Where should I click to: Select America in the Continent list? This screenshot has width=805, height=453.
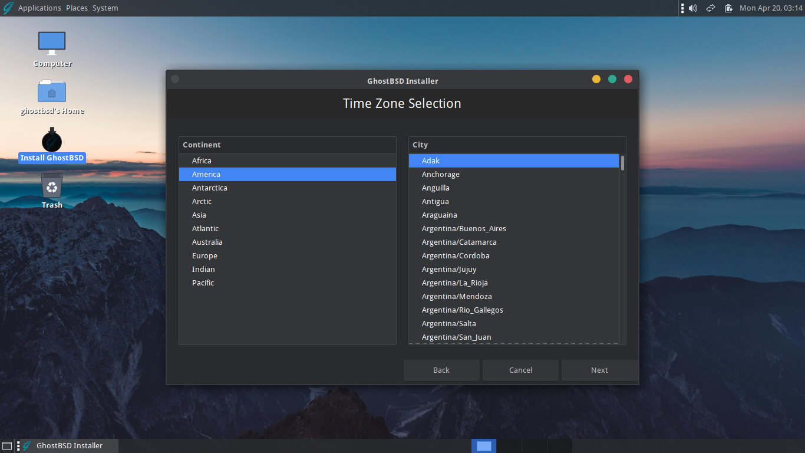click(x=288, y=175)
